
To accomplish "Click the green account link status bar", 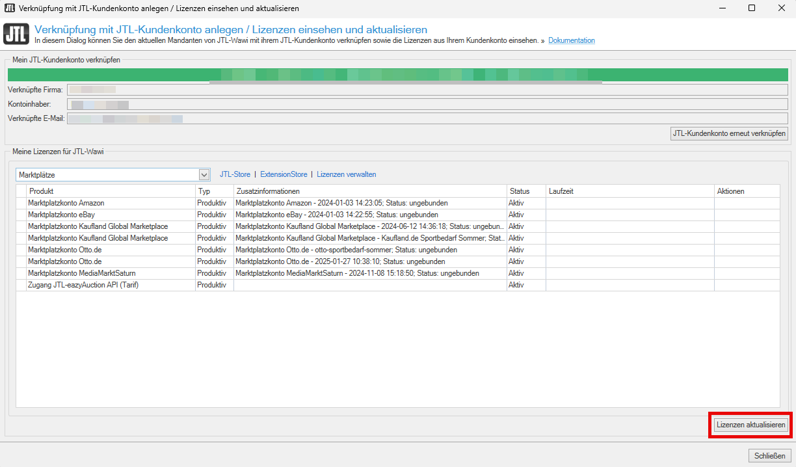I will [x=398, y=75].
